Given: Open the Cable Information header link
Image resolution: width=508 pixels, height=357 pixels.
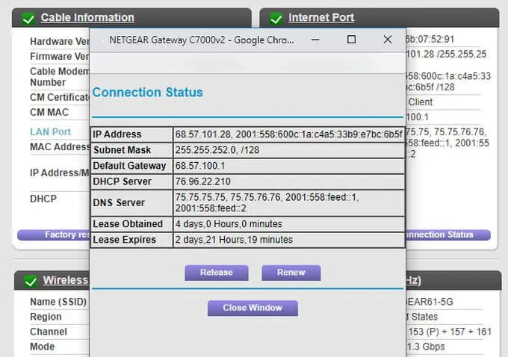Looking at the screenshot, I should [87, 18].
